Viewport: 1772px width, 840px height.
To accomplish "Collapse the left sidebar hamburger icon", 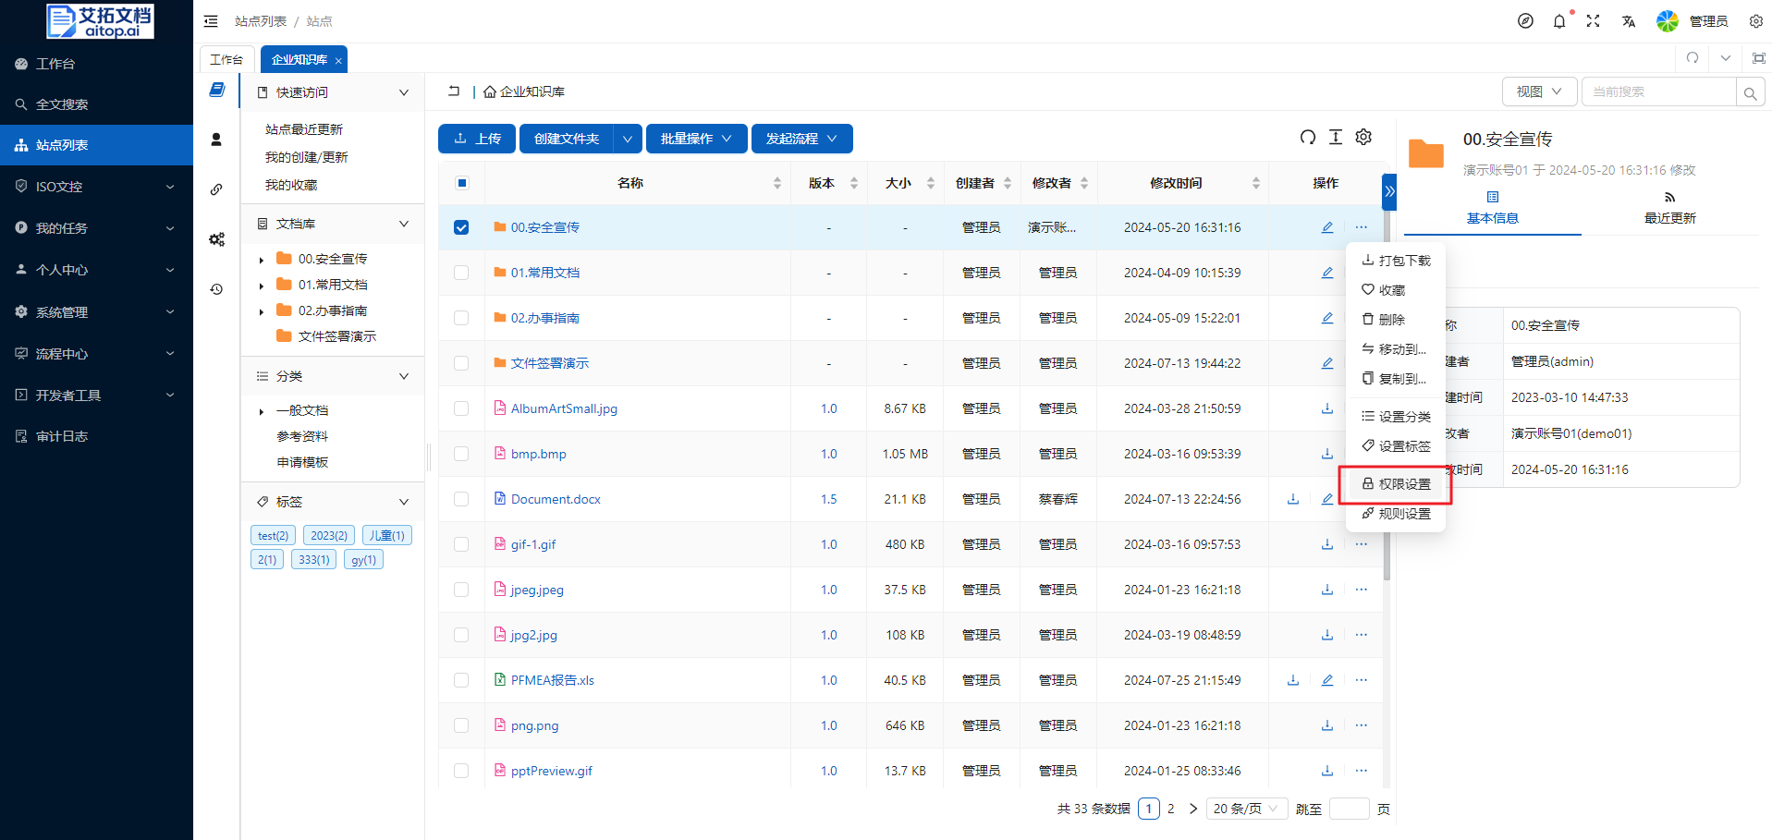I will pos(211,21).
